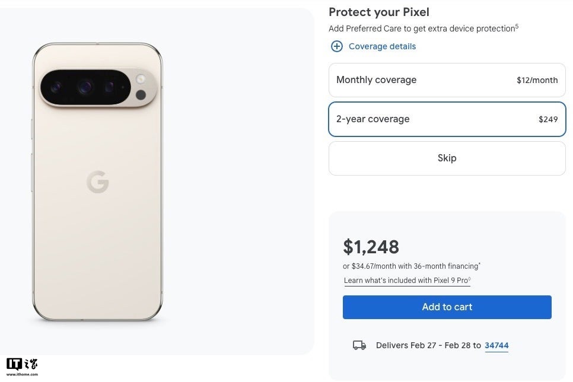Image resolution: width=573 pixels, height=382 pixels.
Task: Click the 34744 delivery zip code link
Action: 496,345
